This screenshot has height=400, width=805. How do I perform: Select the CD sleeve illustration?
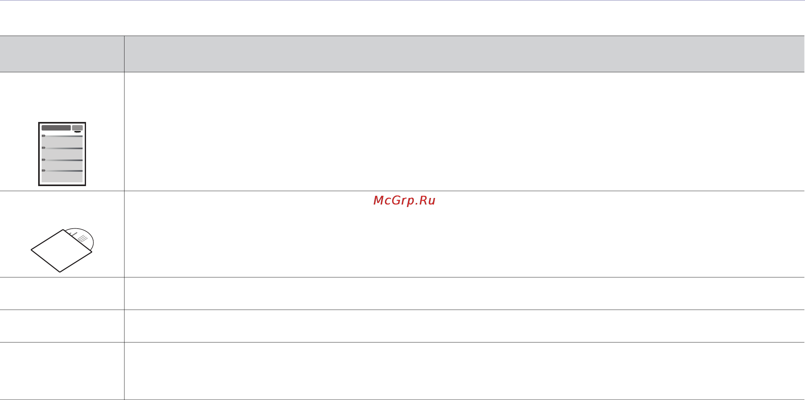(x=61, y=251)
